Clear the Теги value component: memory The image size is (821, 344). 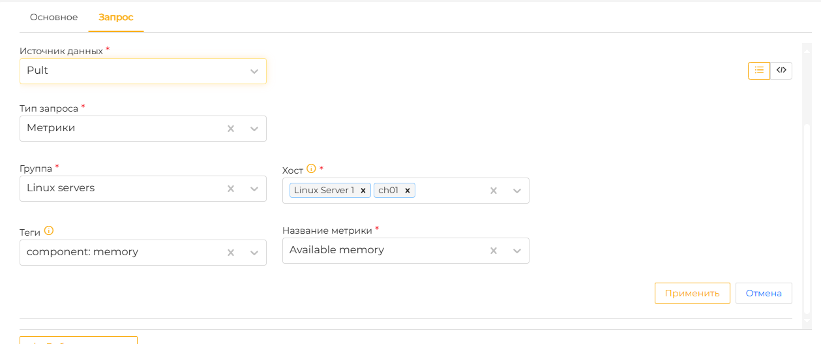(x=230, y=253)
